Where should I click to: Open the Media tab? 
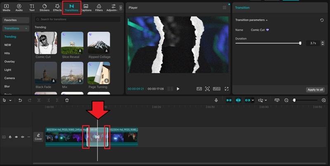(6, 8)
